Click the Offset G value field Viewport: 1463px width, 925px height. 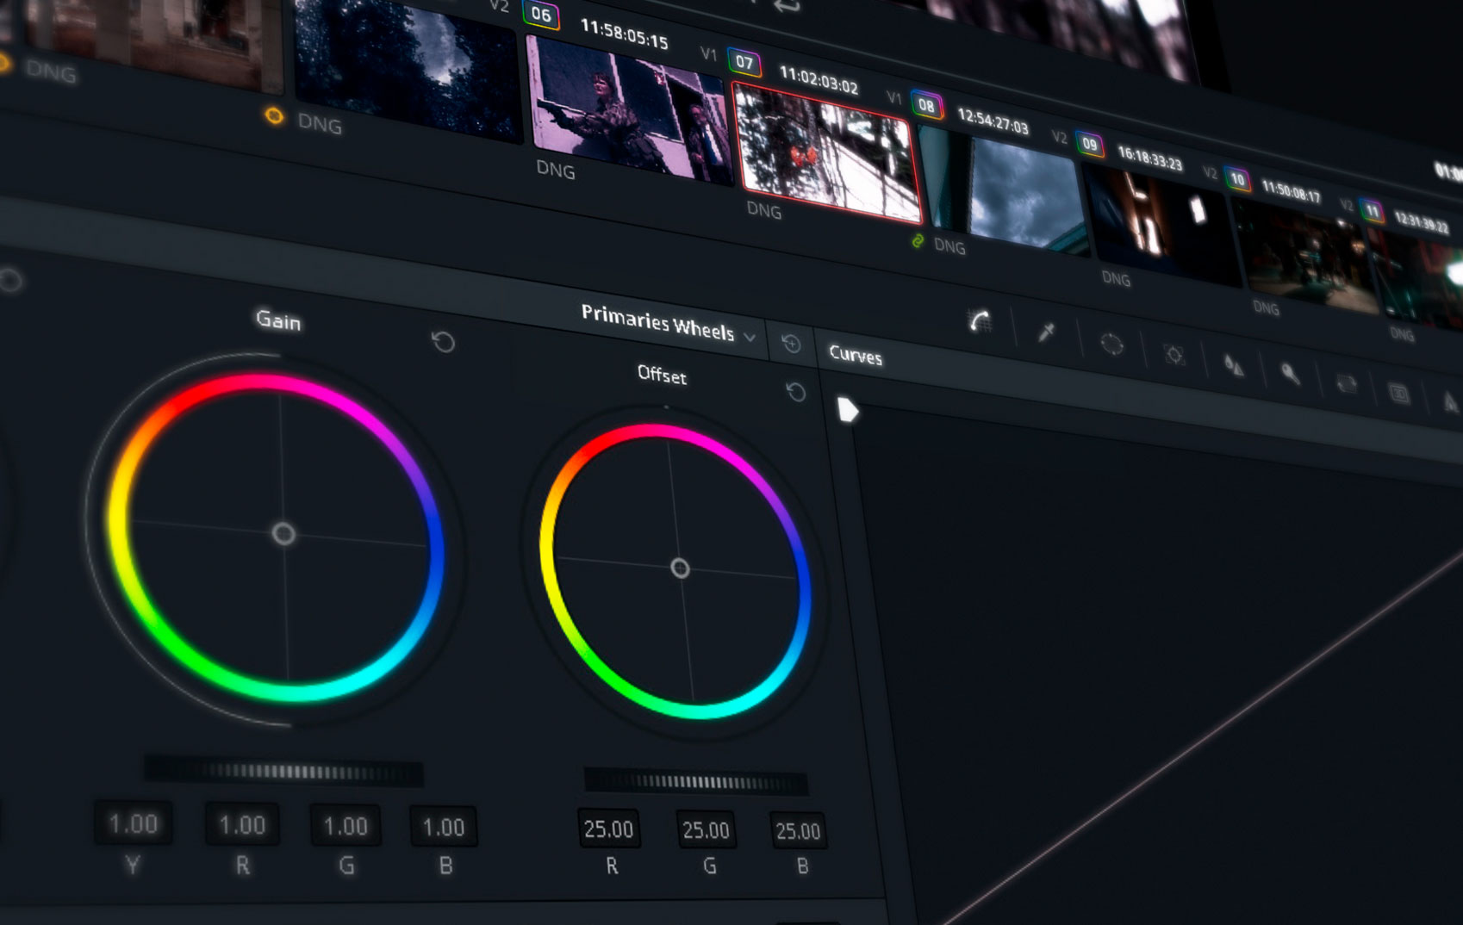[706, 830]
